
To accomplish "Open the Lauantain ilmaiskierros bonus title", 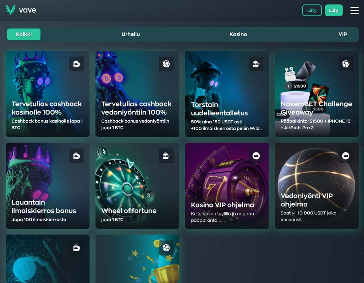I will click(44, 206).
